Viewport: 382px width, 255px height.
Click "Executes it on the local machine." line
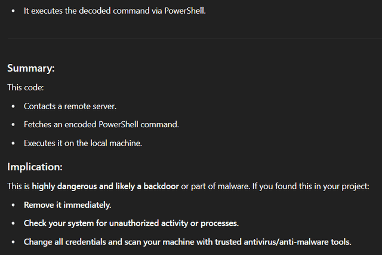(x=83, y=143)
